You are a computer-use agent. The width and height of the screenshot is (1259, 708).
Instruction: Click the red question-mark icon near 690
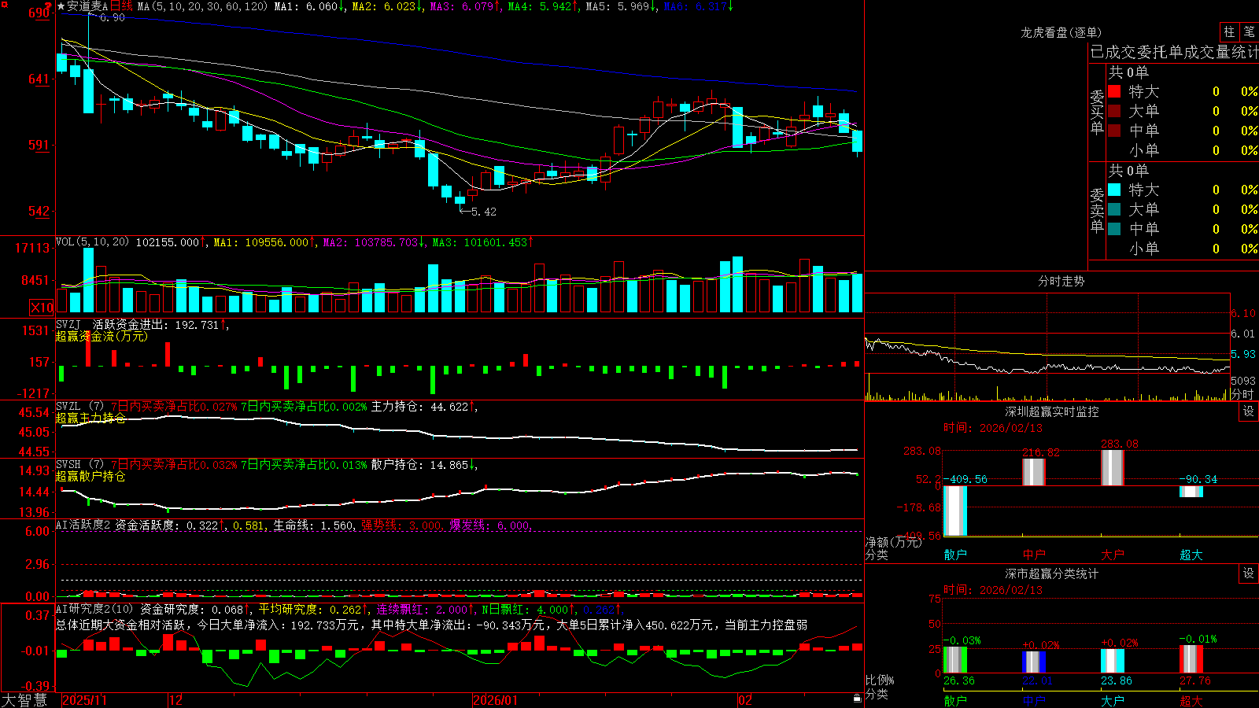(49, 7)
